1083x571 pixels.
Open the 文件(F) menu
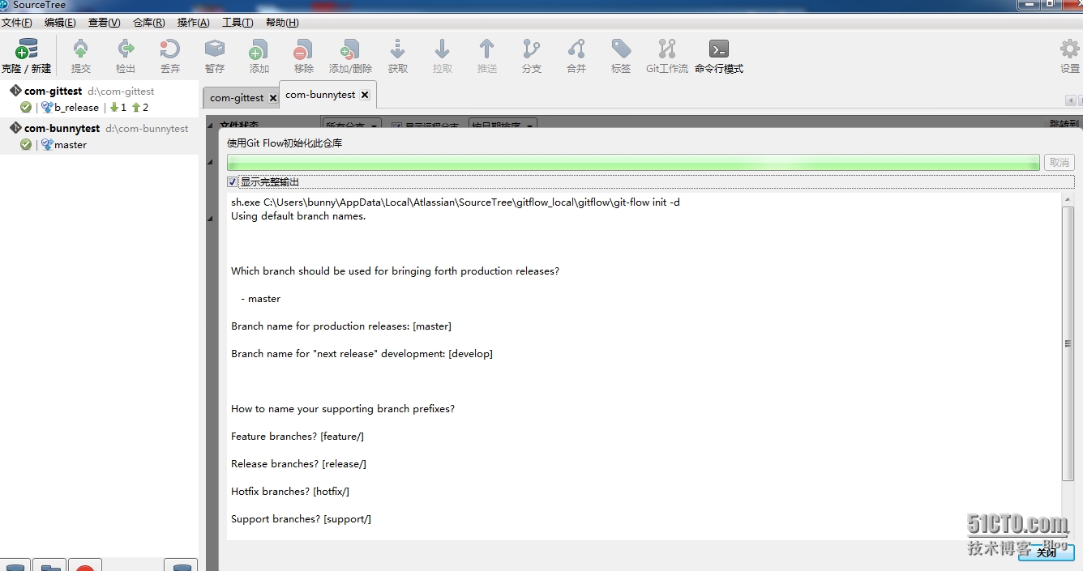[x=17, y=23]
